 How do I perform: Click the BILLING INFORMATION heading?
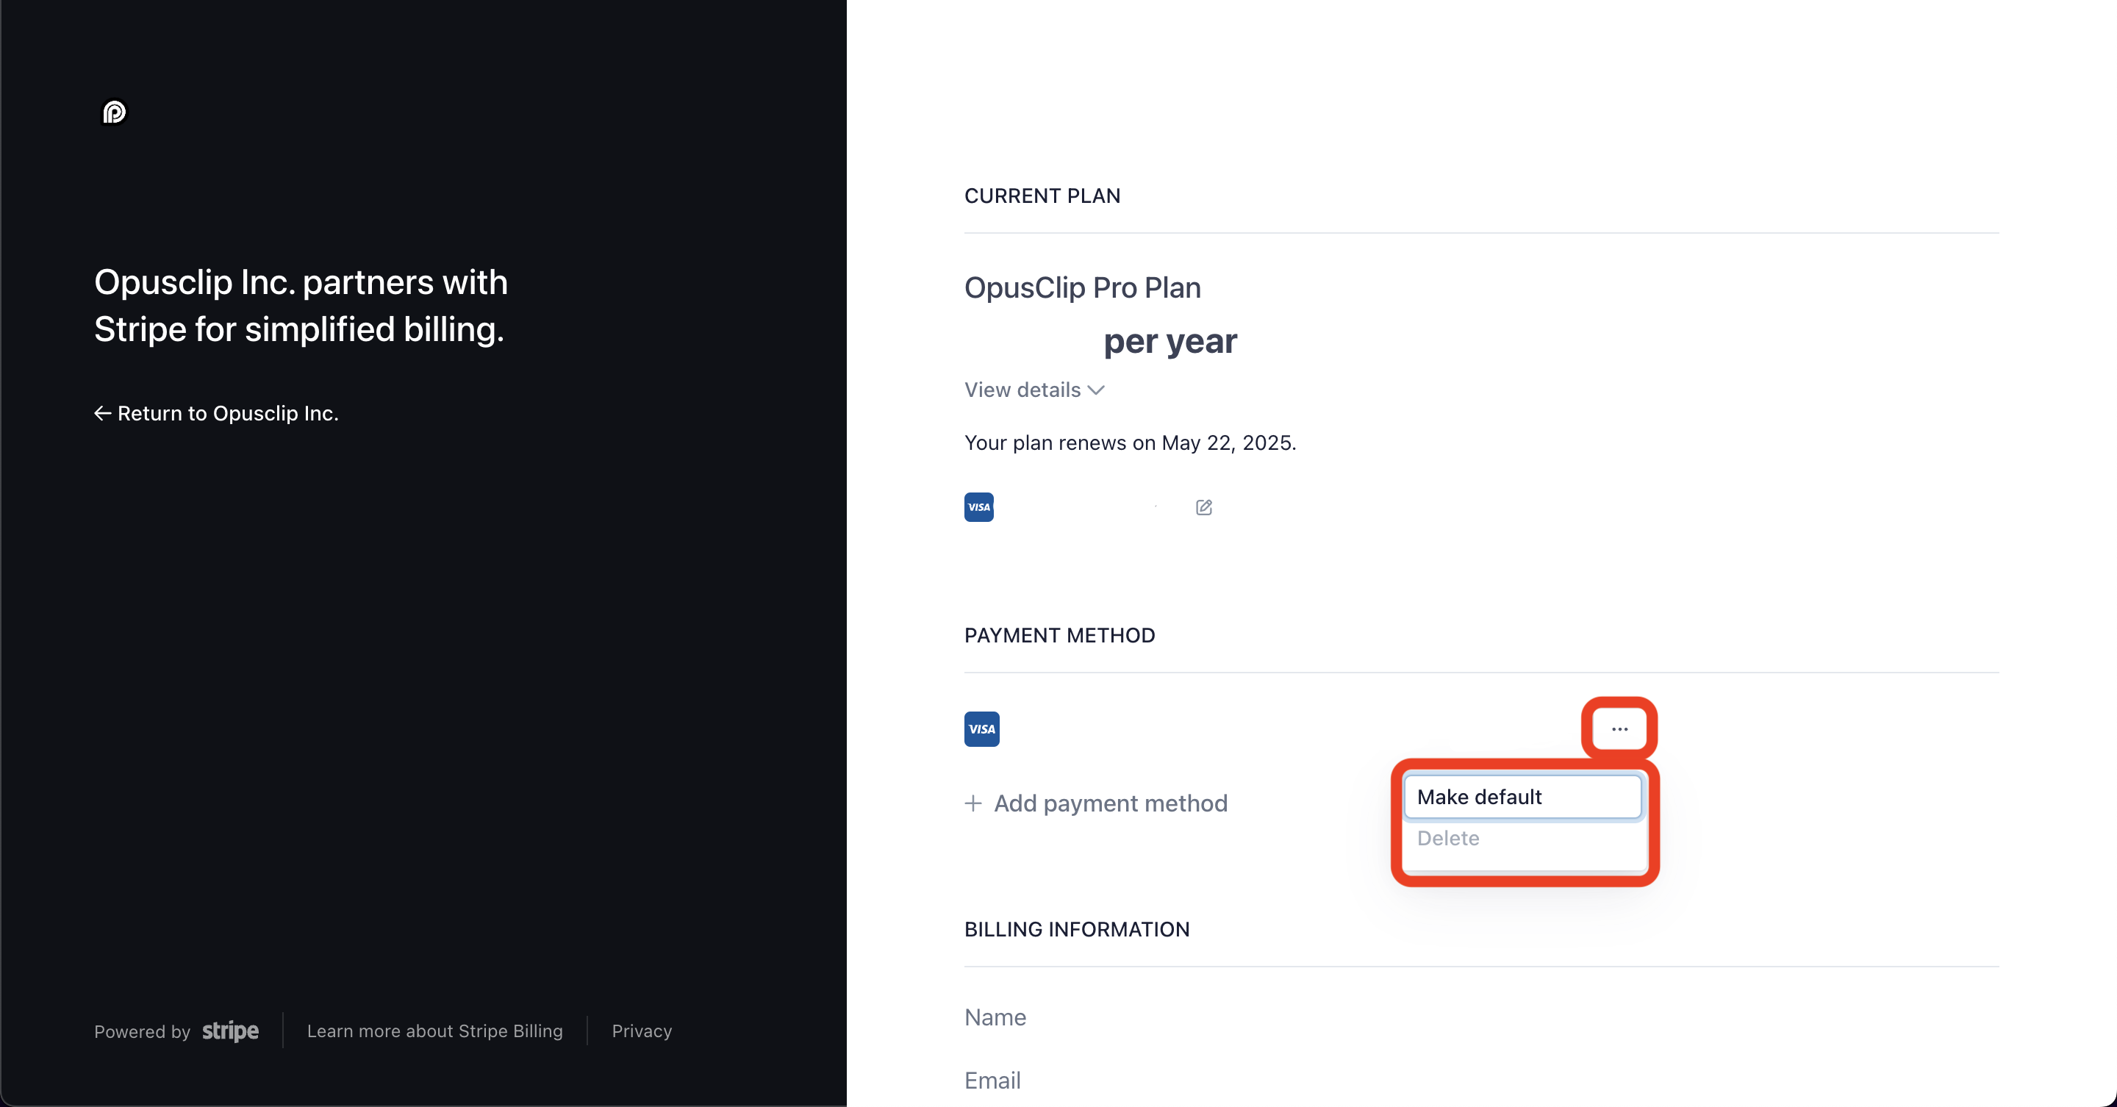(x=1077, y=930)
